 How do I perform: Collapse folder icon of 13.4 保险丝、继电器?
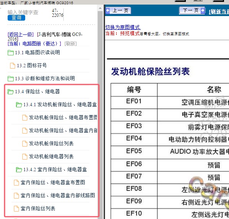point(11,92)
